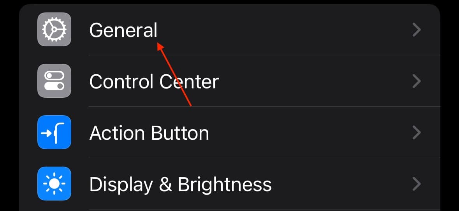Click the chevron on Action Button row
Image resolution: width=459 pixels, height=211 pixels.
click(417, 133)
